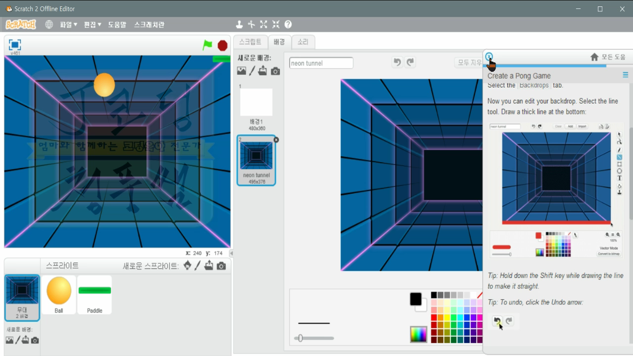Open block help with the question mark tool

288,24
